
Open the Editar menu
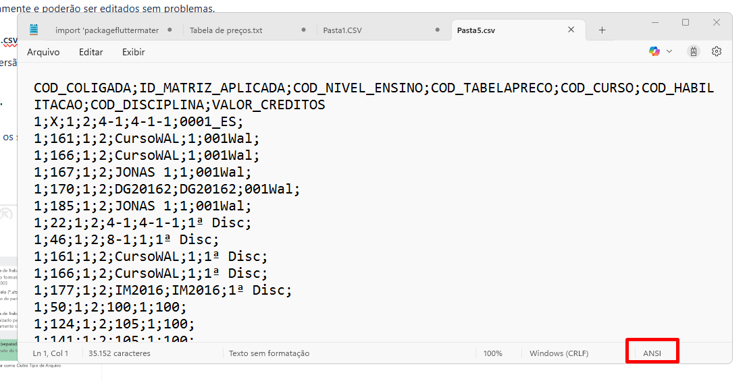(x=91, y=52)
